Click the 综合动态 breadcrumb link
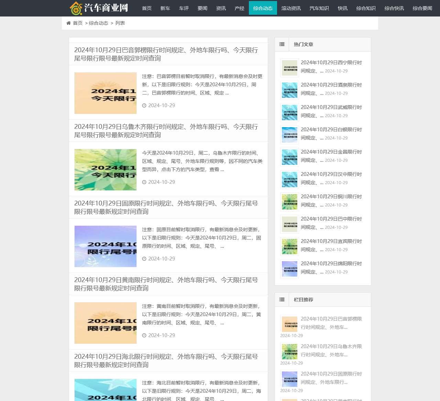Image resolution: width=440 pixels, height=401 pixels. (x=99, y=23)
